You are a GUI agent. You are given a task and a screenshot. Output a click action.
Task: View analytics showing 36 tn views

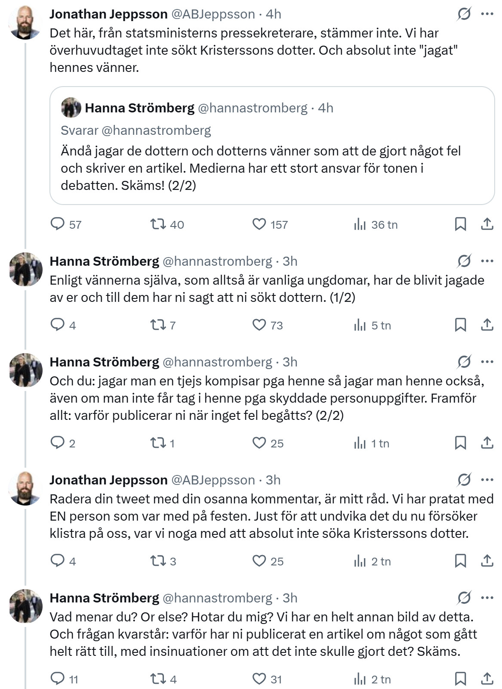(360, 224)
